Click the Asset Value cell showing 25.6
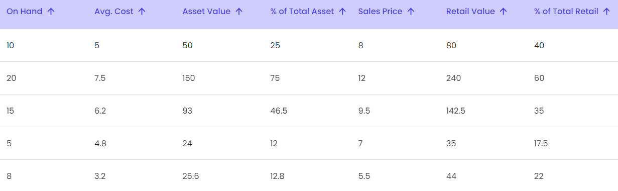618x191 pixels. click(x=190, y=176)
